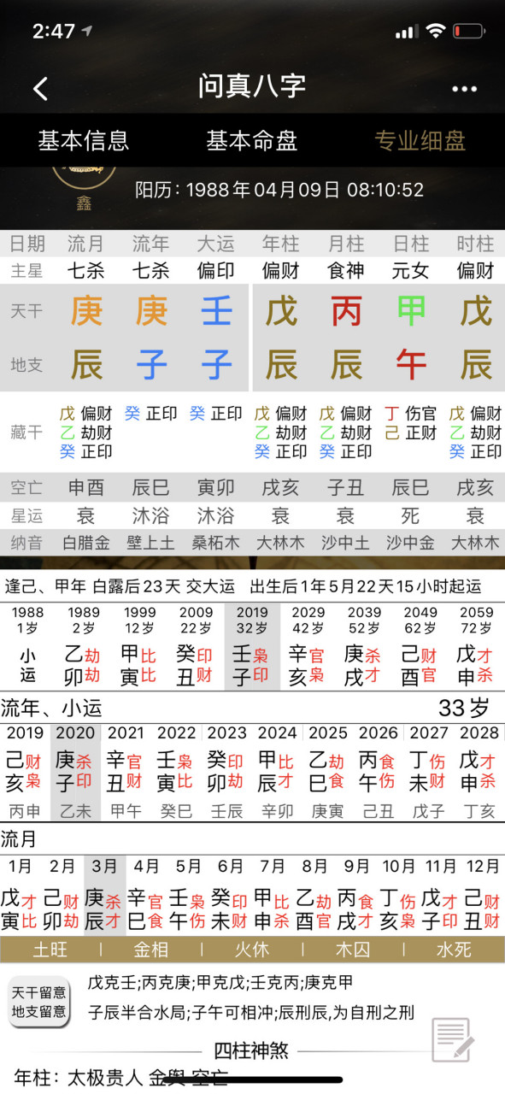Screen dimensions: 505x1094
Task: Select month 4月 辛巳
Action: (147, 895)
